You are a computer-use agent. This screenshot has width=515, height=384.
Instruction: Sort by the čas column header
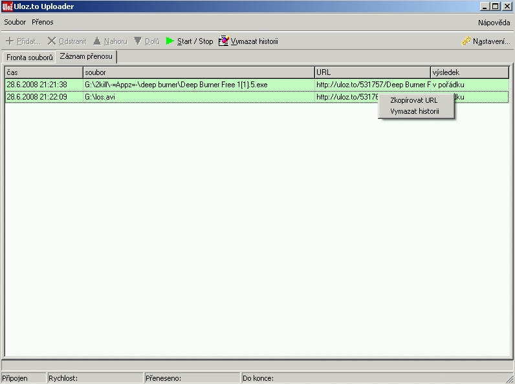click(x=44, y=72)
